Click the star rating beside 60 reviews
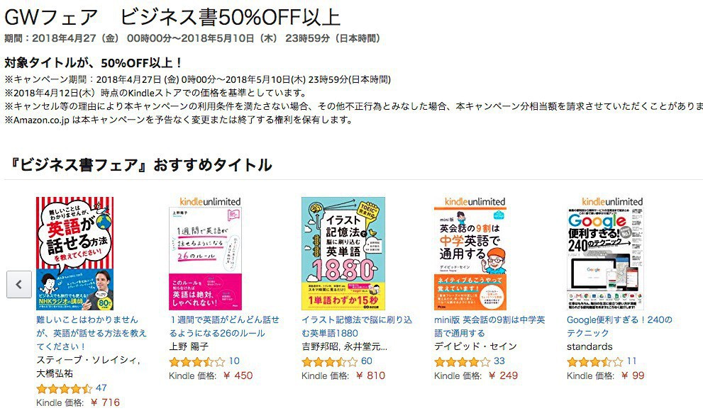The image size is (703, 418). pyautogui.click(x=330, y=361)
